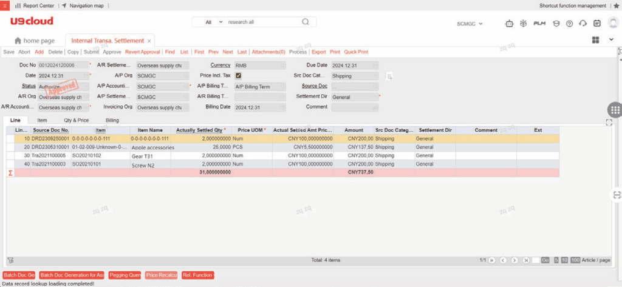
Task: Switch to the Billing tab
Action: (x=112, y=120)
